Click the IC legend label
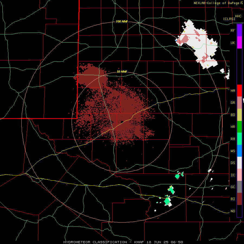 (x=233, y=175)
